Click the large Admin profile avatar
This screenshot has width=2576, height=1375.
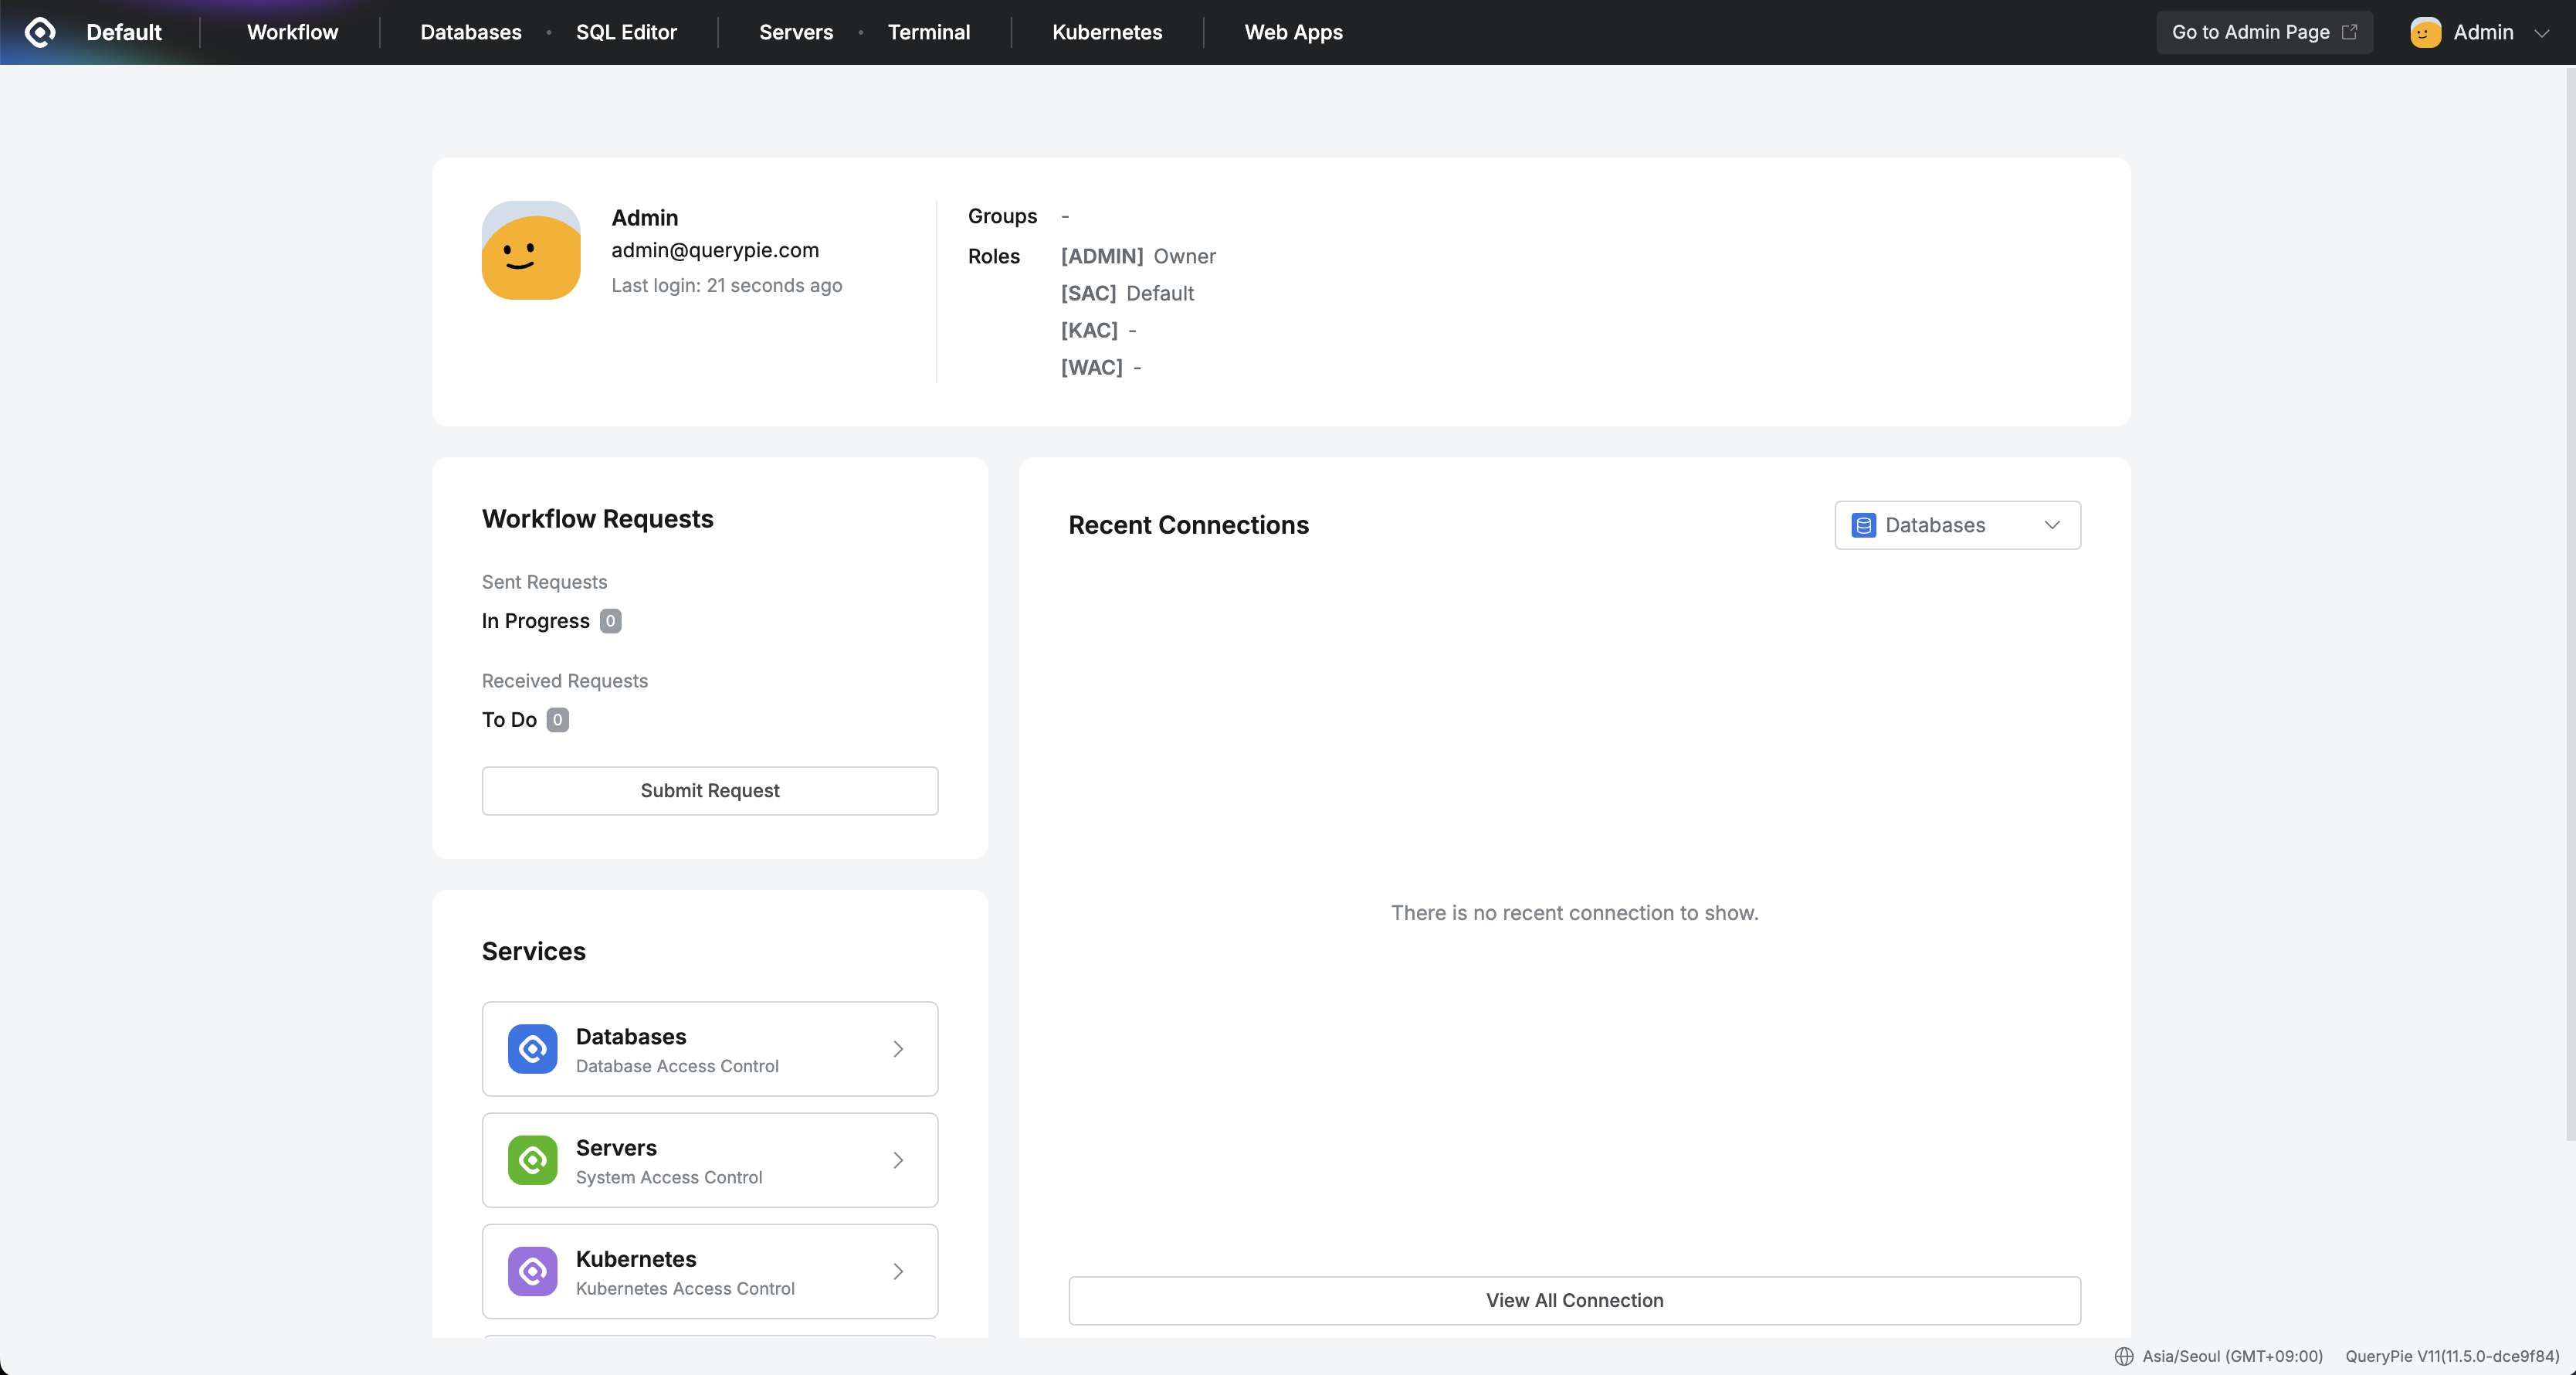(531, 250)
